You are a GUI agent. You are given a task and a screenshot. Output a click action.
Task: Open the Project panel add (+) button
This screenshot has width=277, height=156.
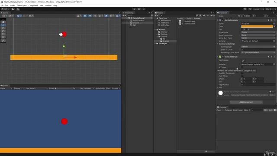[x=156, y=16]
